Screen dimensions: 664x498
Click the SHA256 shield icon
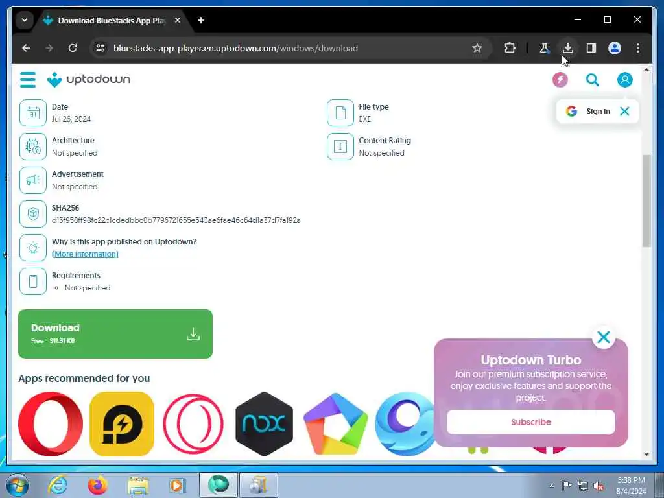click(x=33, y=214)
